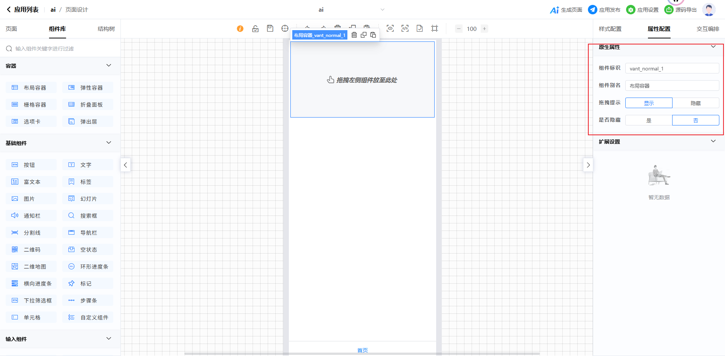Click the paste icon in the component popup
Image resolution: width=725 pixels, height=356 pixels.
pos(373,35)
